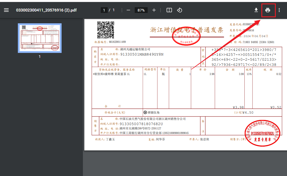Click the ¥4.50 total amount
The height and width of the screenshot is (176, 287).
(x=248, y=112)
